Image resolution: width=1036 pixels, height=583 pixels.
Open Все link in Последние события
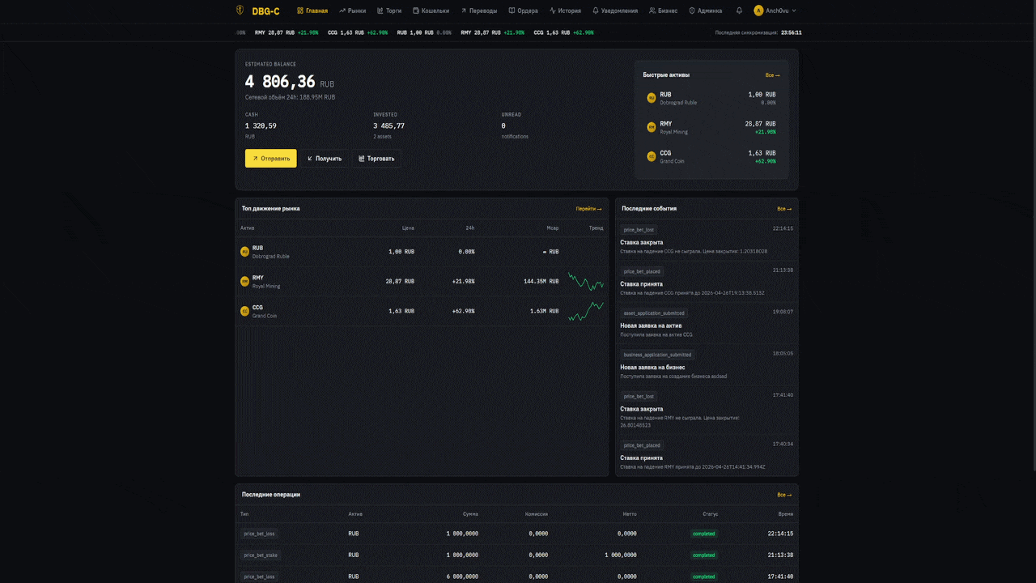[783, 209]
